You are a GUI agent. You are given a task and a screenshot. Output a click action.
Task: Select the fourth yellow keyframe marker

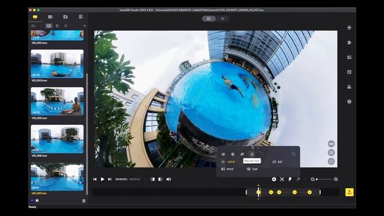295,192
